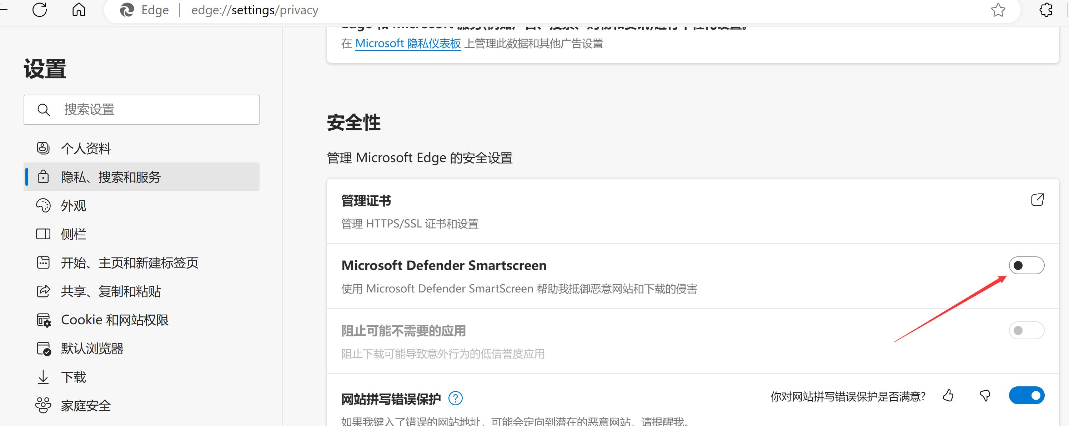Click the 家庭安全 family icon
The height and width of the screenshot is (426, 1069).
43,405
